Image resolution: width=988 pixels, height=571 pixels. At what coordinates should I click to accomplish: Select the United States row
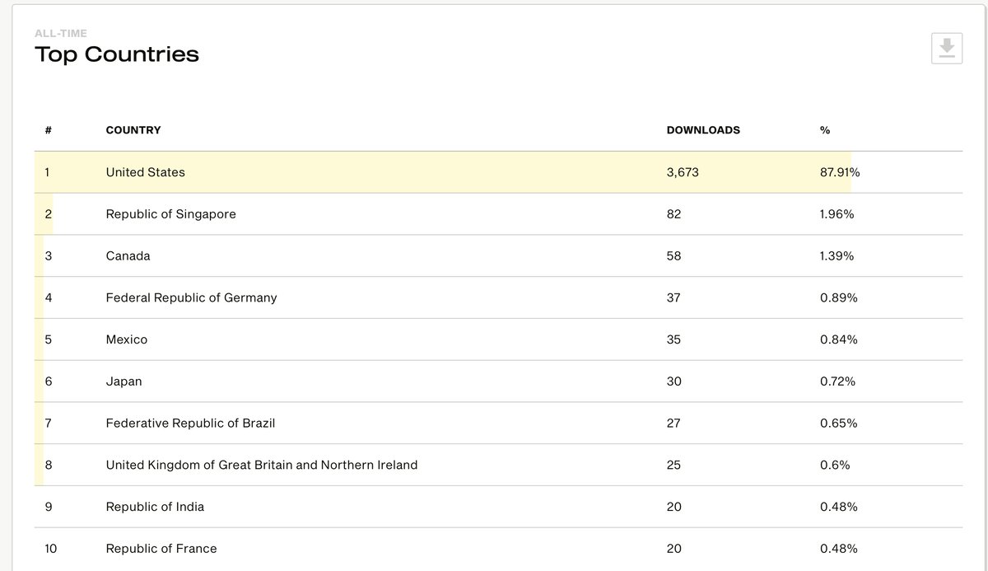point(498,172)
